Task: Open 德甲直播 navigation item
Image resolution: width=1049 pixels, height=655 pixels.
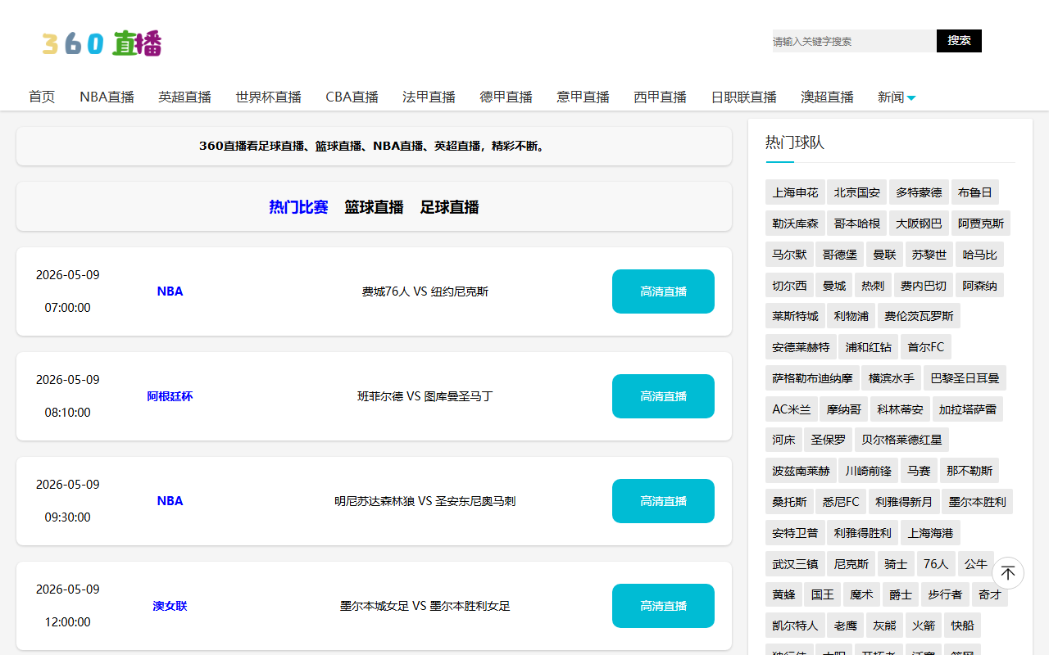Action: click(x=506, y=97)
